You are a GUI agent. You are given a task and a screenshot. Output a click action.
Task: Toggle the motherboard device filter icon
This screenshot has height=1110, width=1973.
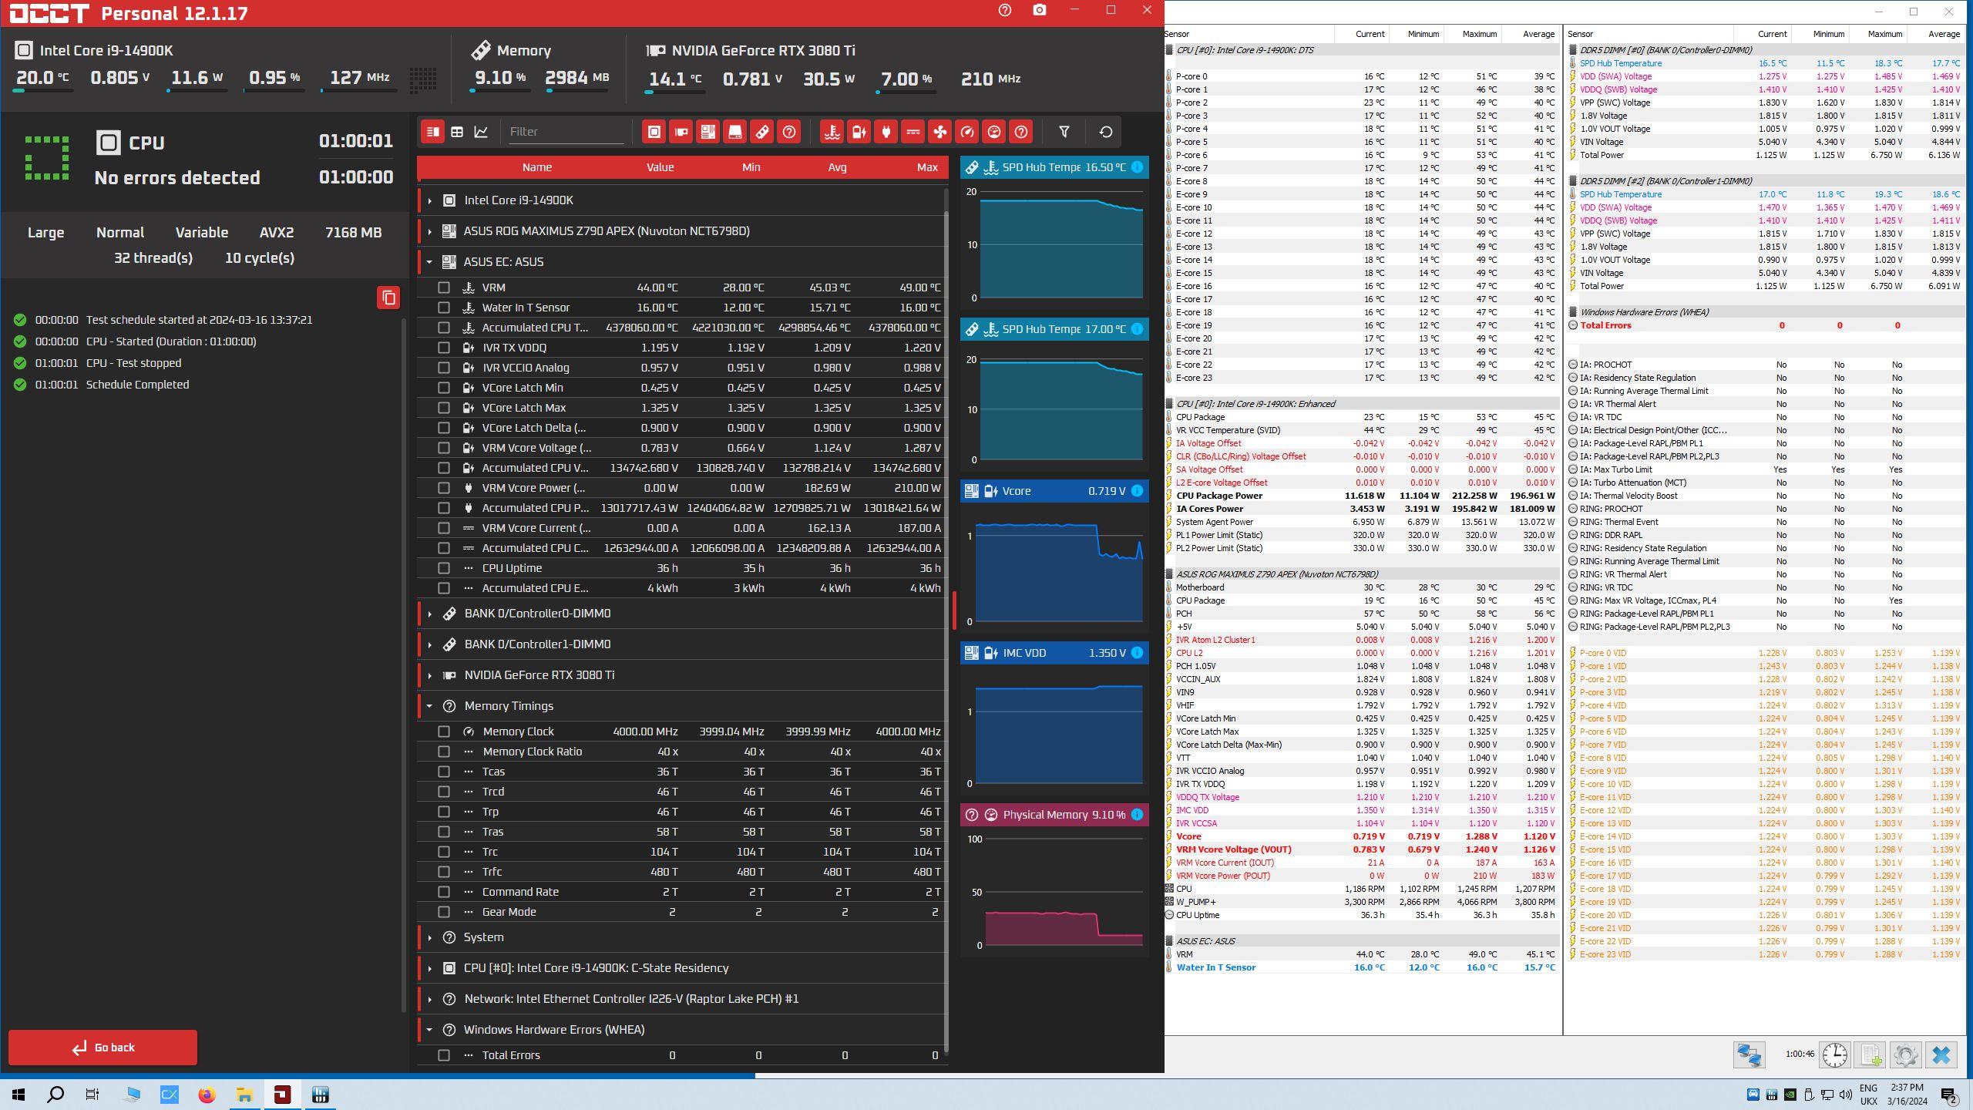coord(708,132)
